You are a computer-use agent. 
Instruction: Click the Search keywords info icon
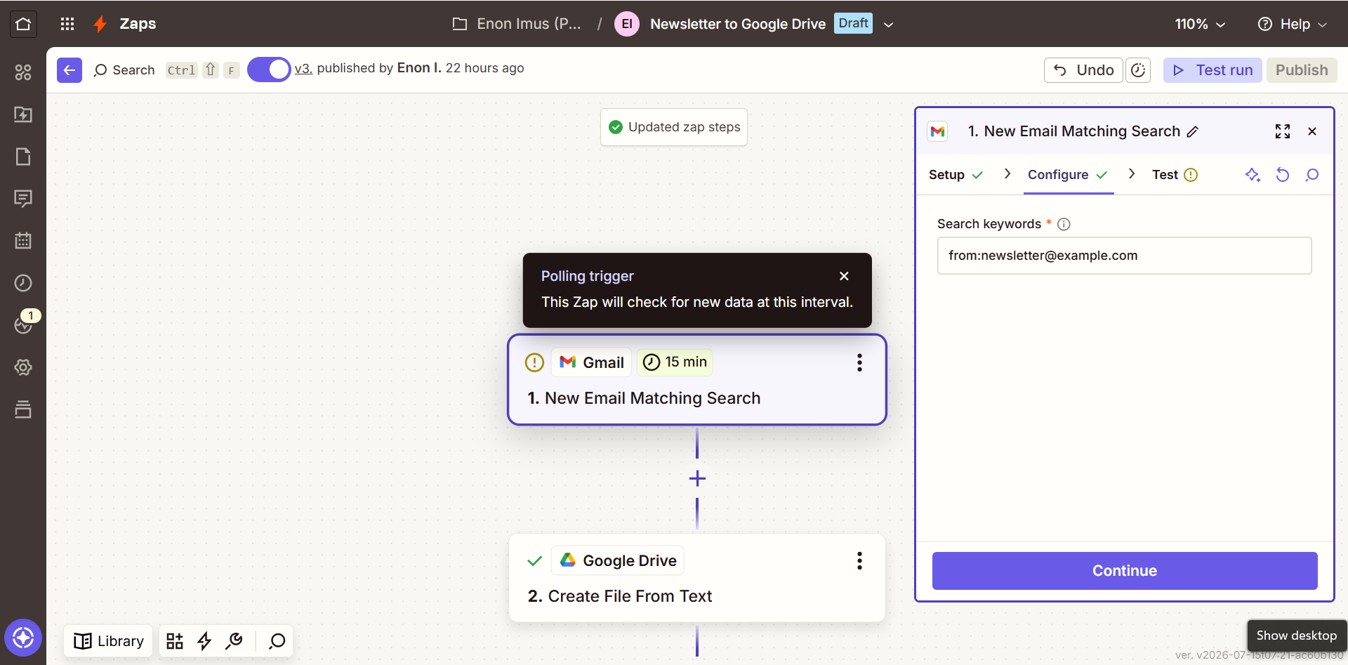[x=1064, y=224]
